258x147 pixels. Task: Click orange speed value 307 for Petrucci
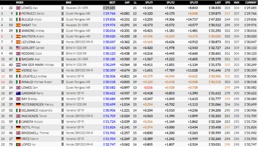pyautogui.click(x=227, y=13)
